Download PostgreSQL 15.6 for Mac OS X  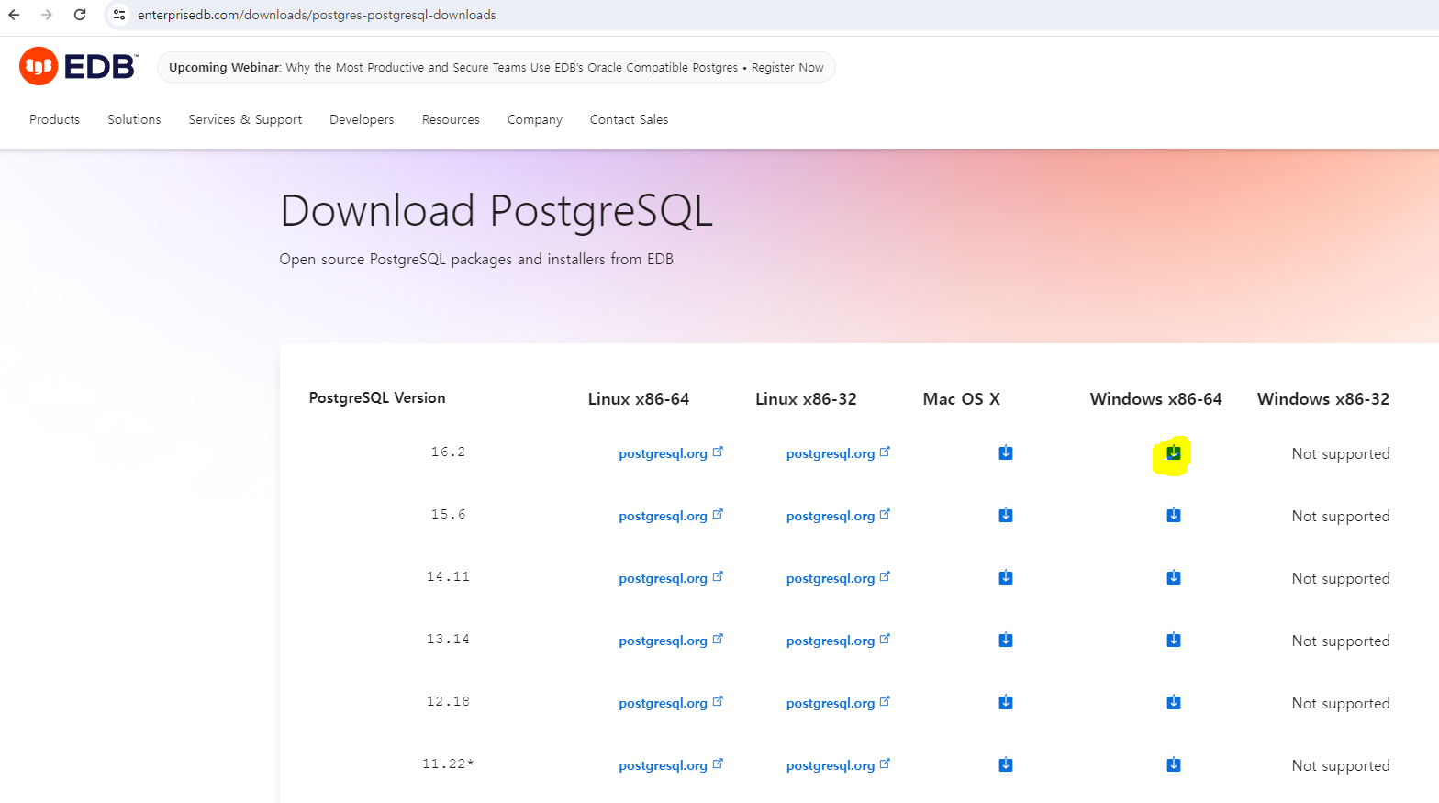tap(1006, 515)
